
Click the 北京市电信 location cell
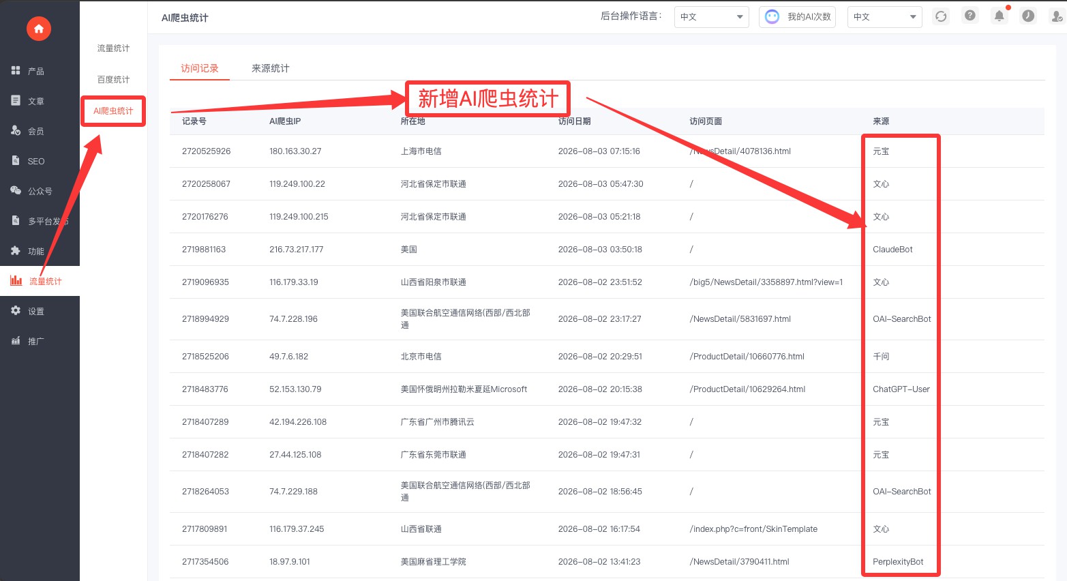coord(421,357)
